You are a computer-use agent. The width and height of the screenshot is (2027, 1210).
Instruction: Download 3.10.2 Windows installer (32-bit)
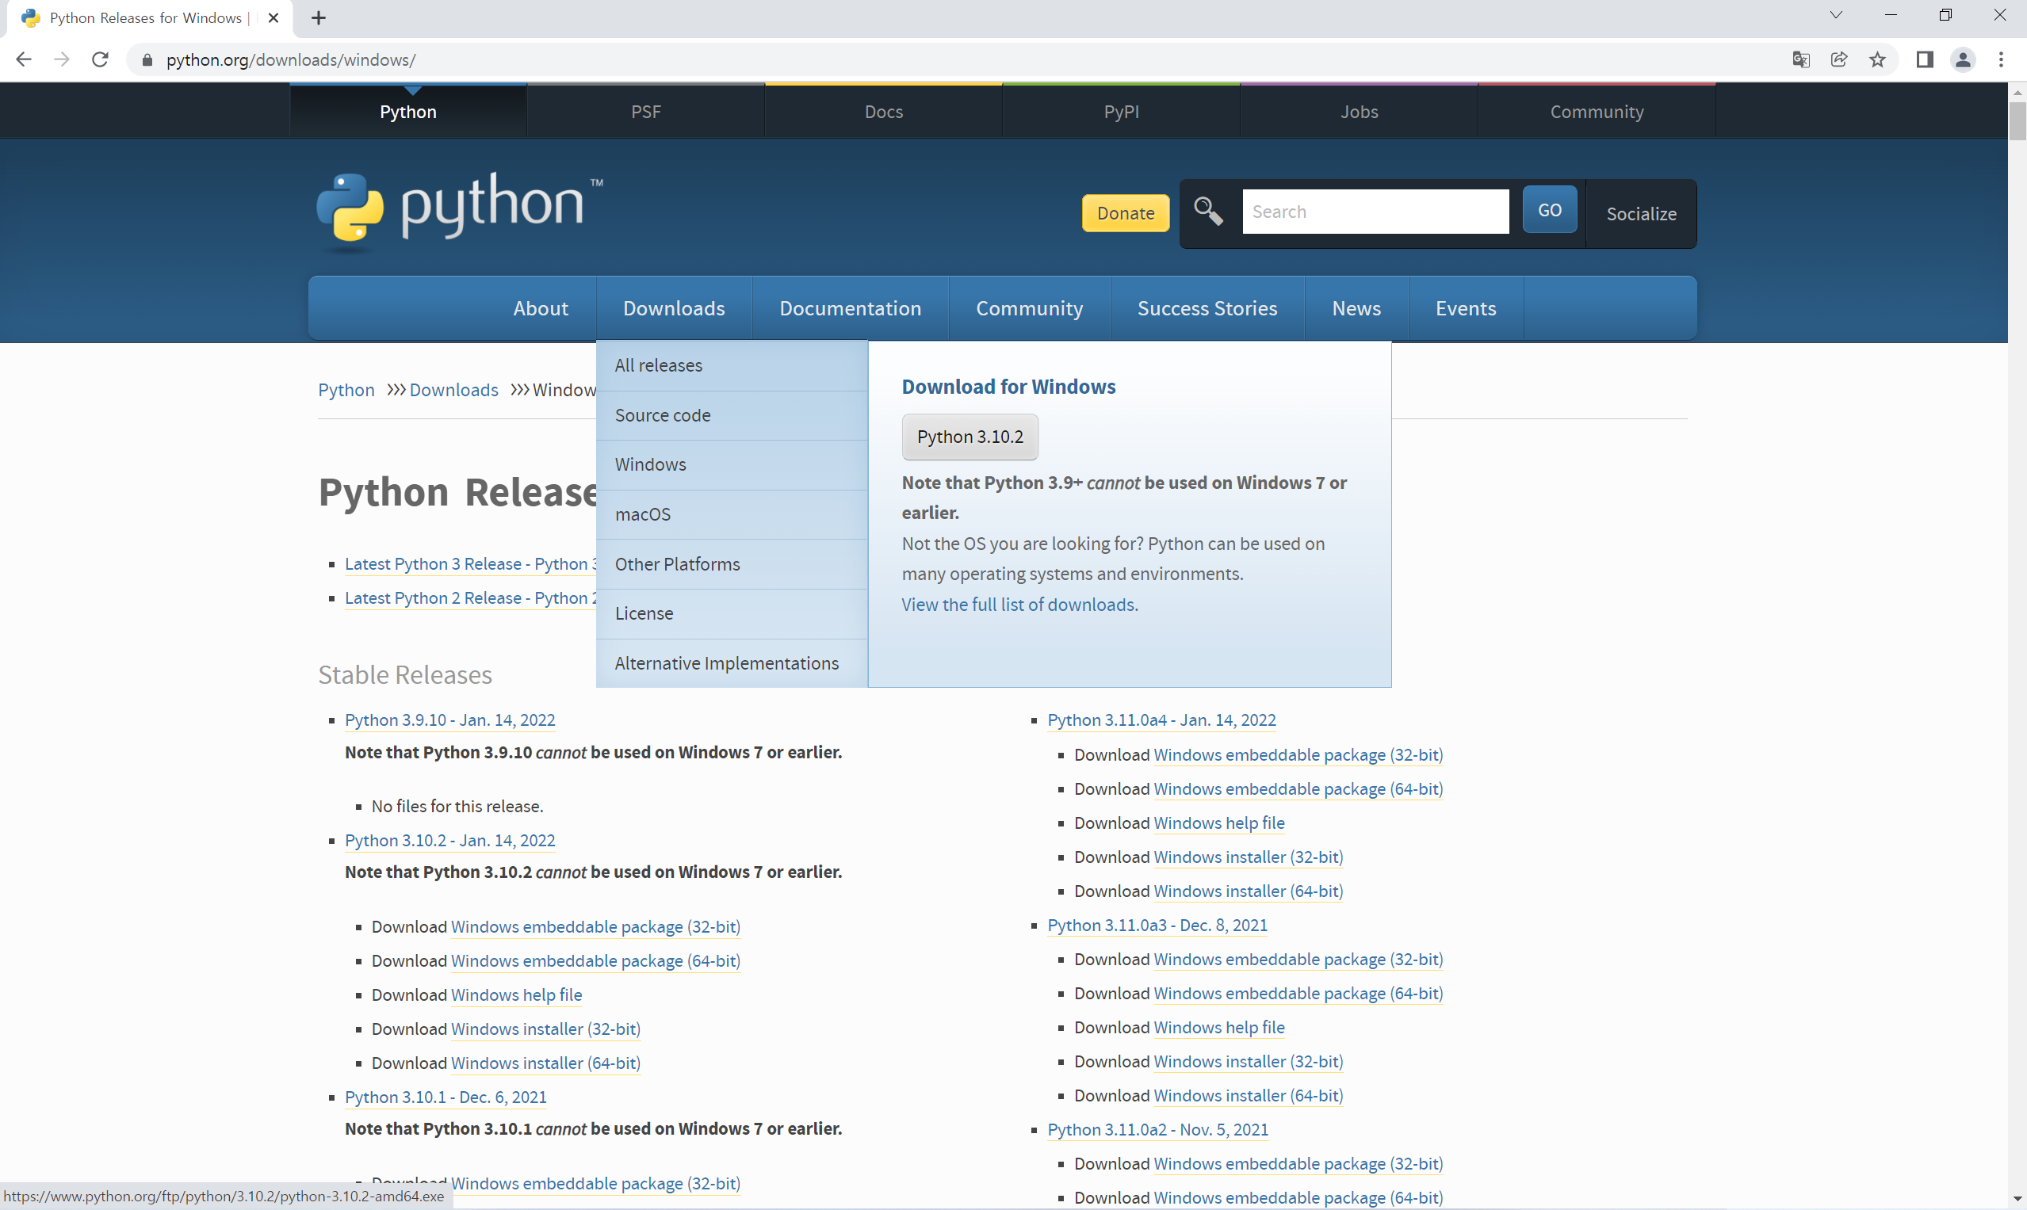pyautogui.click(x=545, y=1029)
